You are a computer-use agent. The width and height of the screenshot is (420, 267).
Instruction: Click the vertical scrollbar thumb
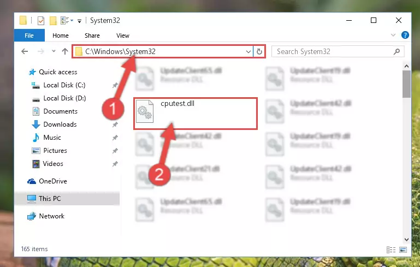[x=406, y=84]
